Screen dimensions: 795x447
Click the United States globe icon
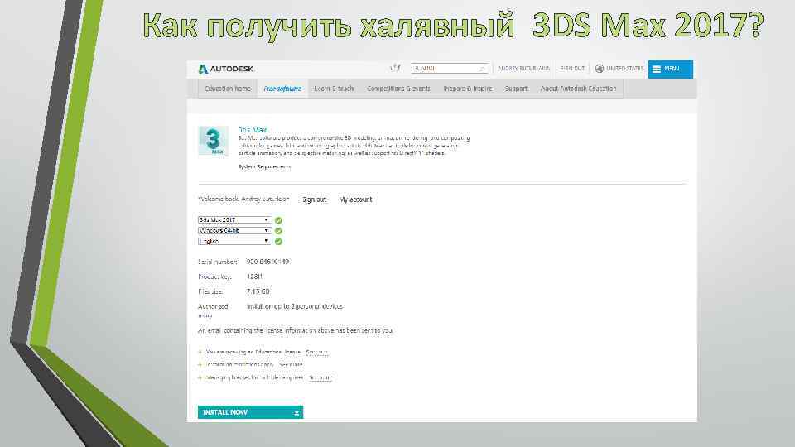[600, 69]
